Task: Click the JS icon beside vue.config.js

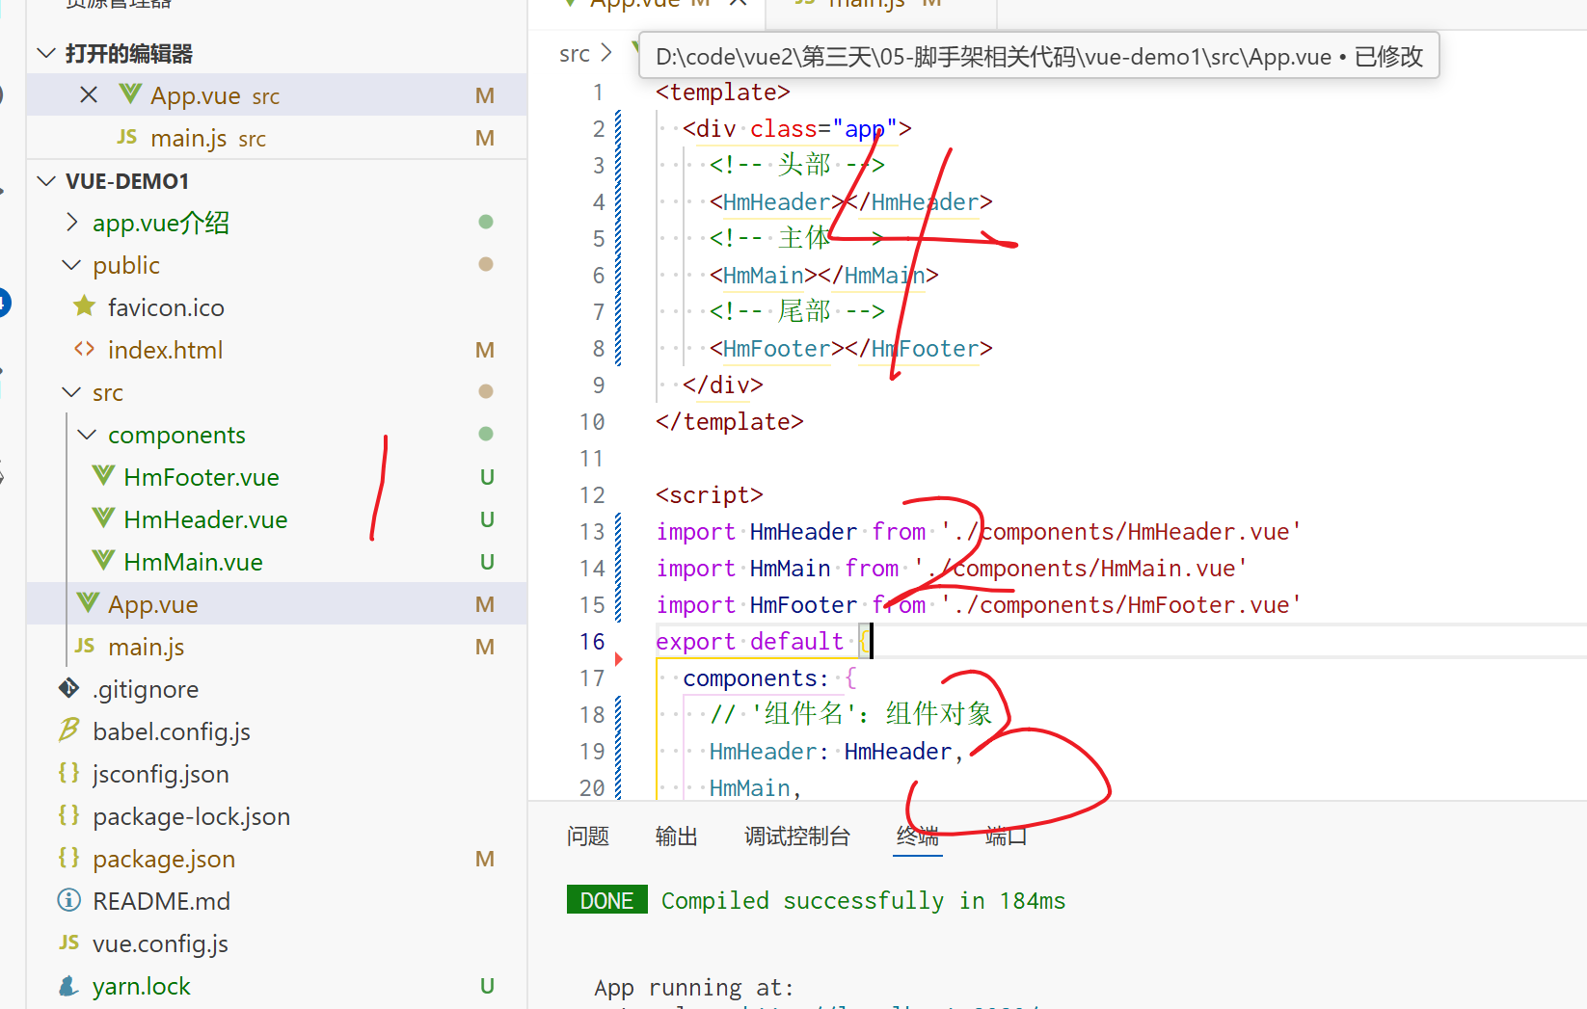Action: pyautogui.click(x=69, y=943)
